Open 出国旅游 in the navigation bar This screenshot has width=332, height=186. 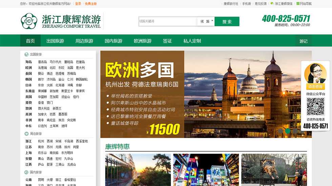point(55,41)
